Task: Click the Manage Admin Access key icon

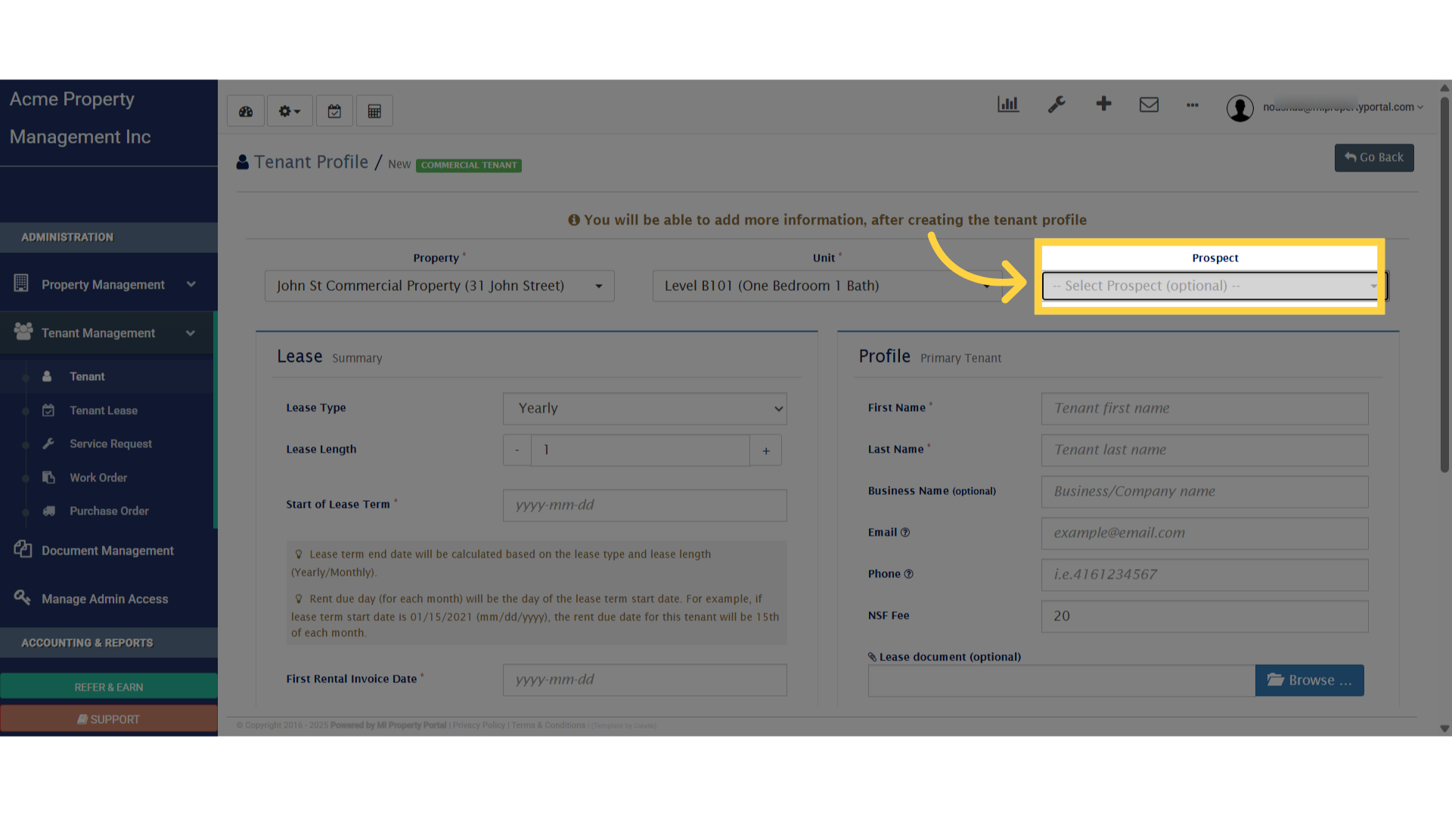Action: [x=22, y=598]
